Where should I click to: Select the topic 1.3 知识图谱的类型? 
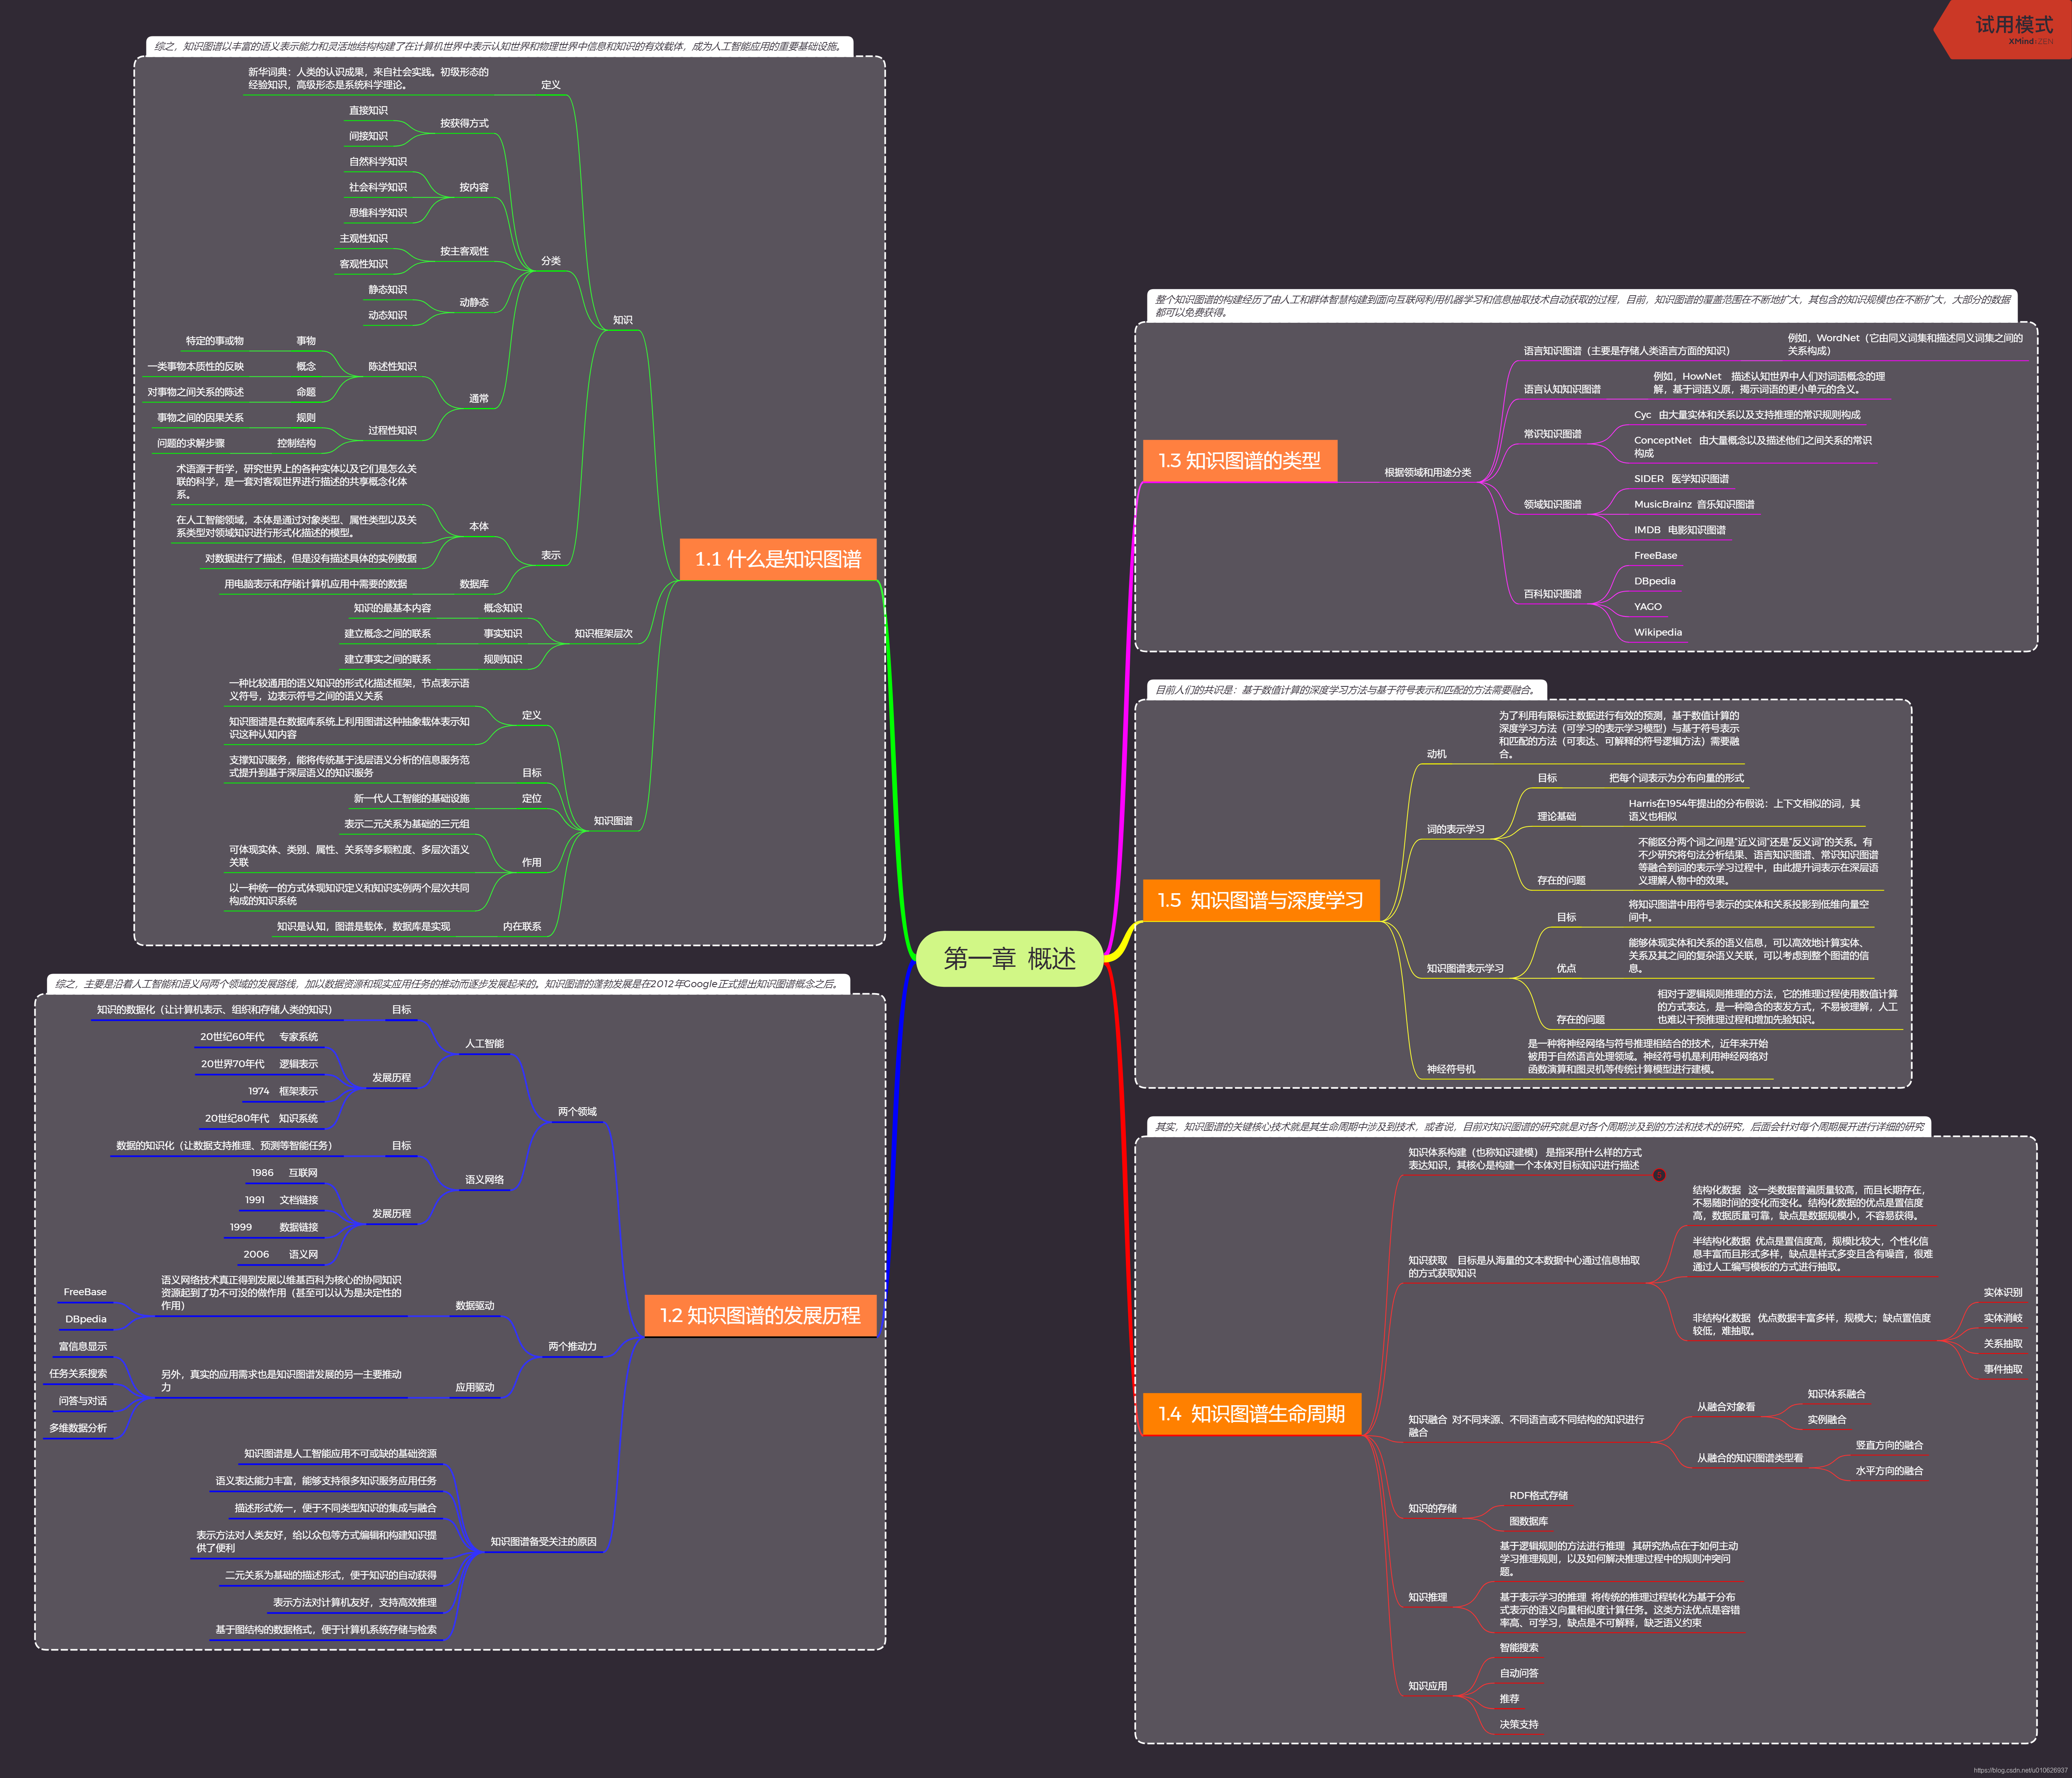coord(1239,460)
